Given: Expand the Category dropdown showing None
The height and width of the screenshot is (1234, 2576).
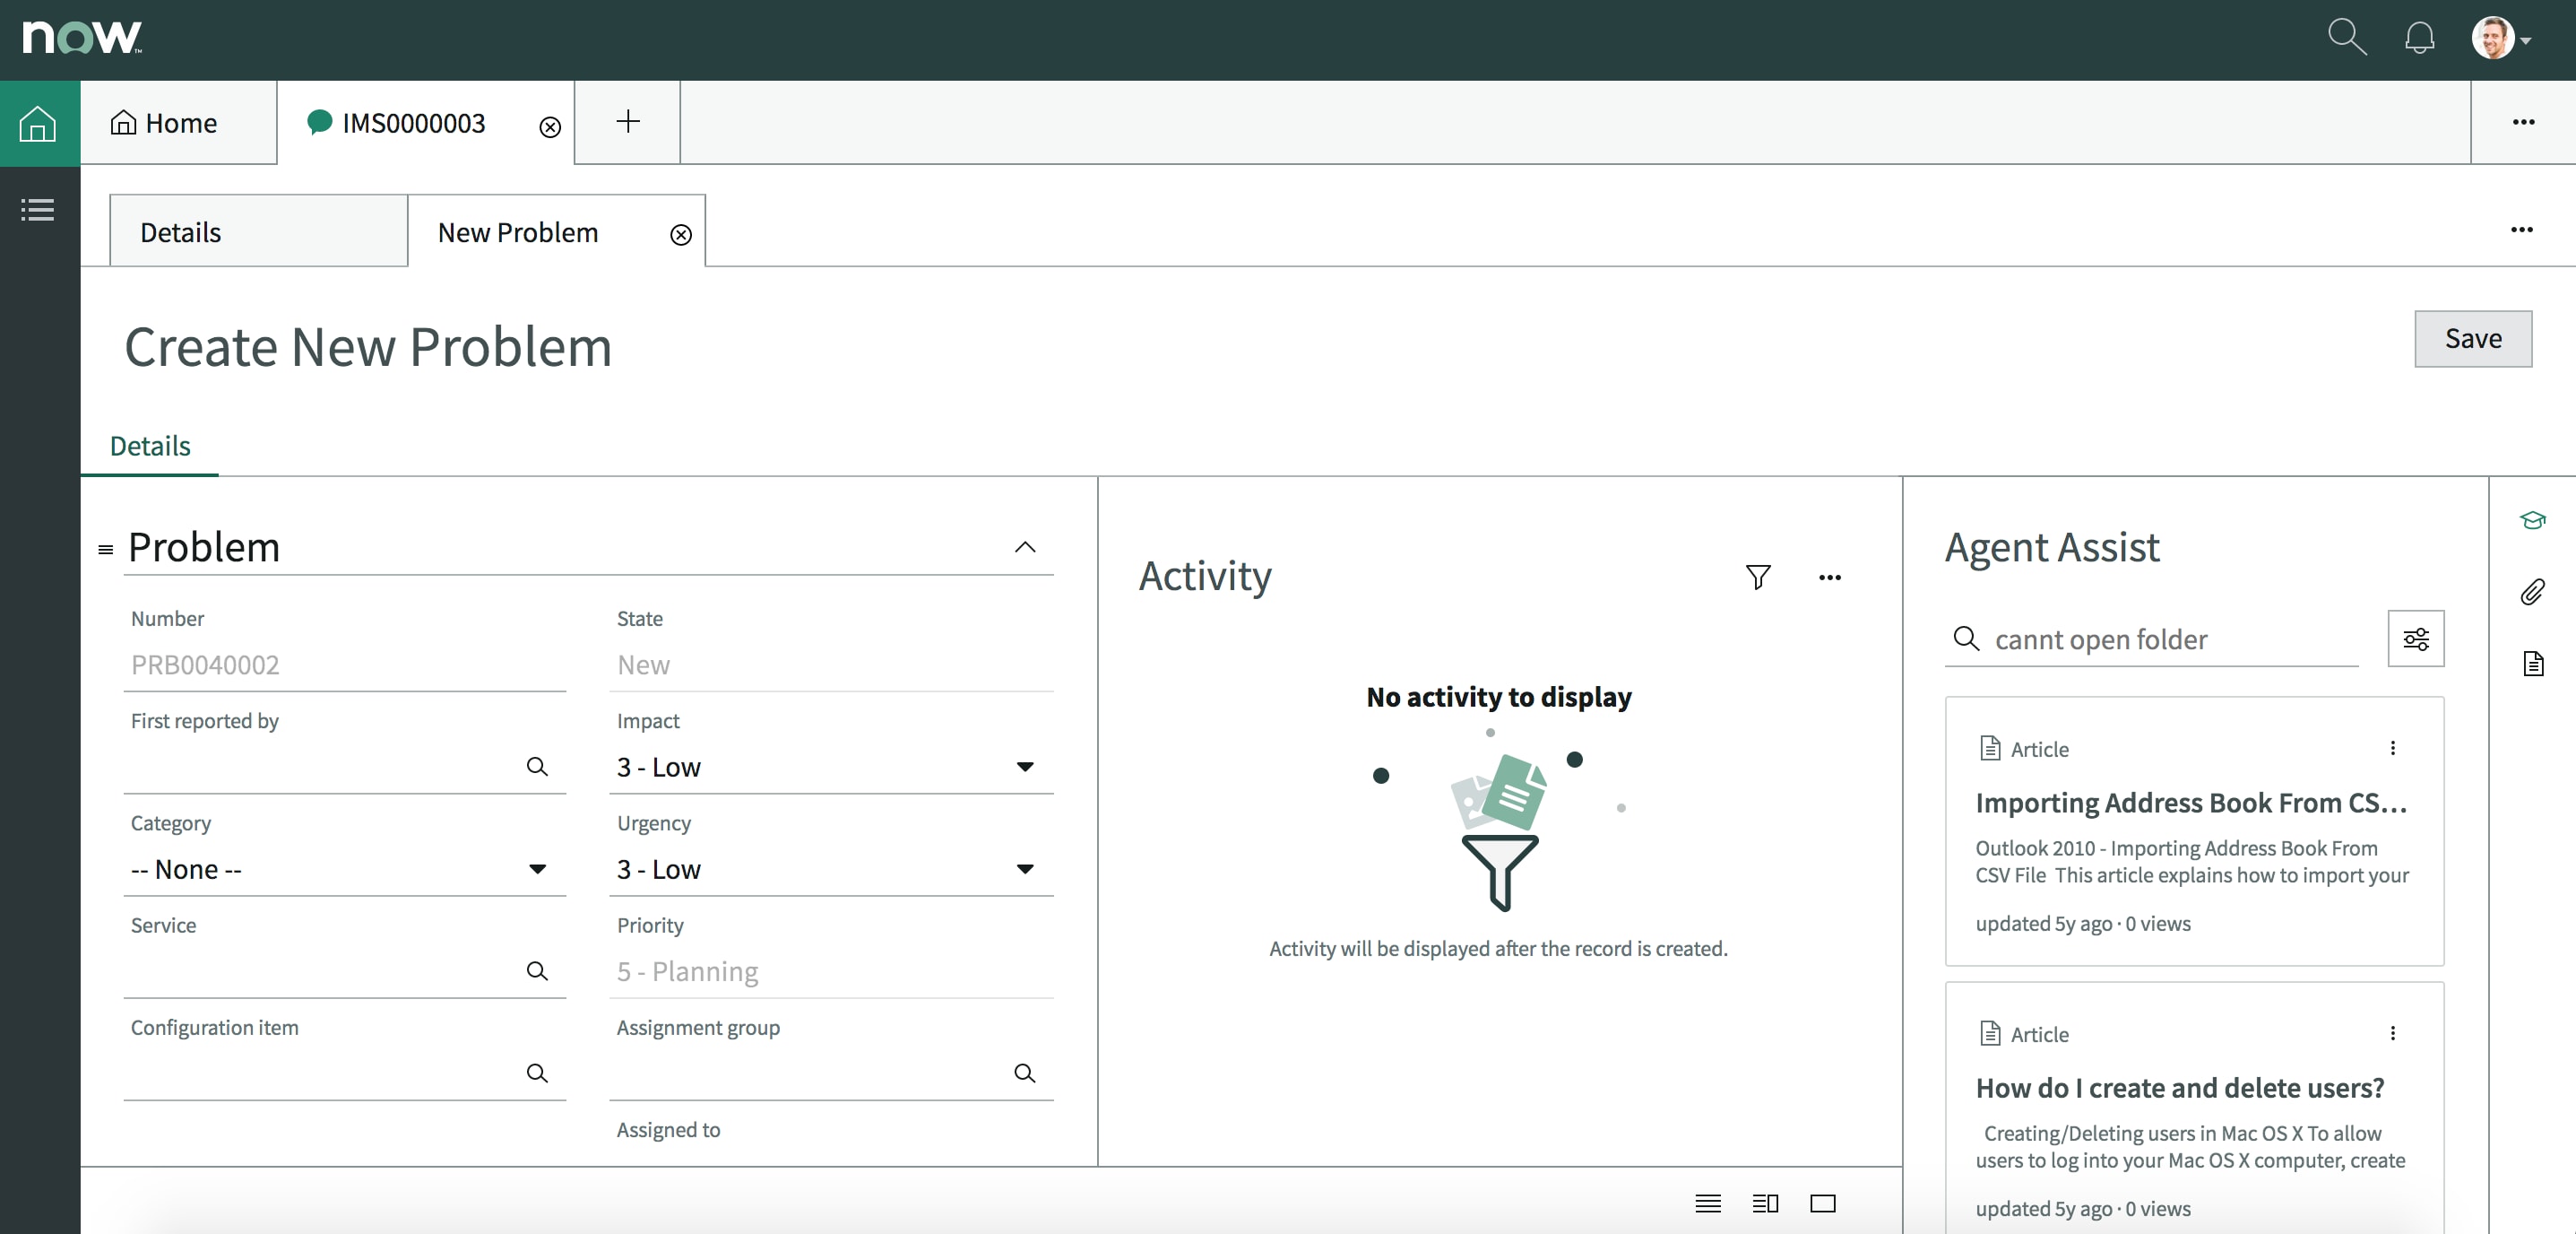Looking at the screenshot, I should (538, 869).
